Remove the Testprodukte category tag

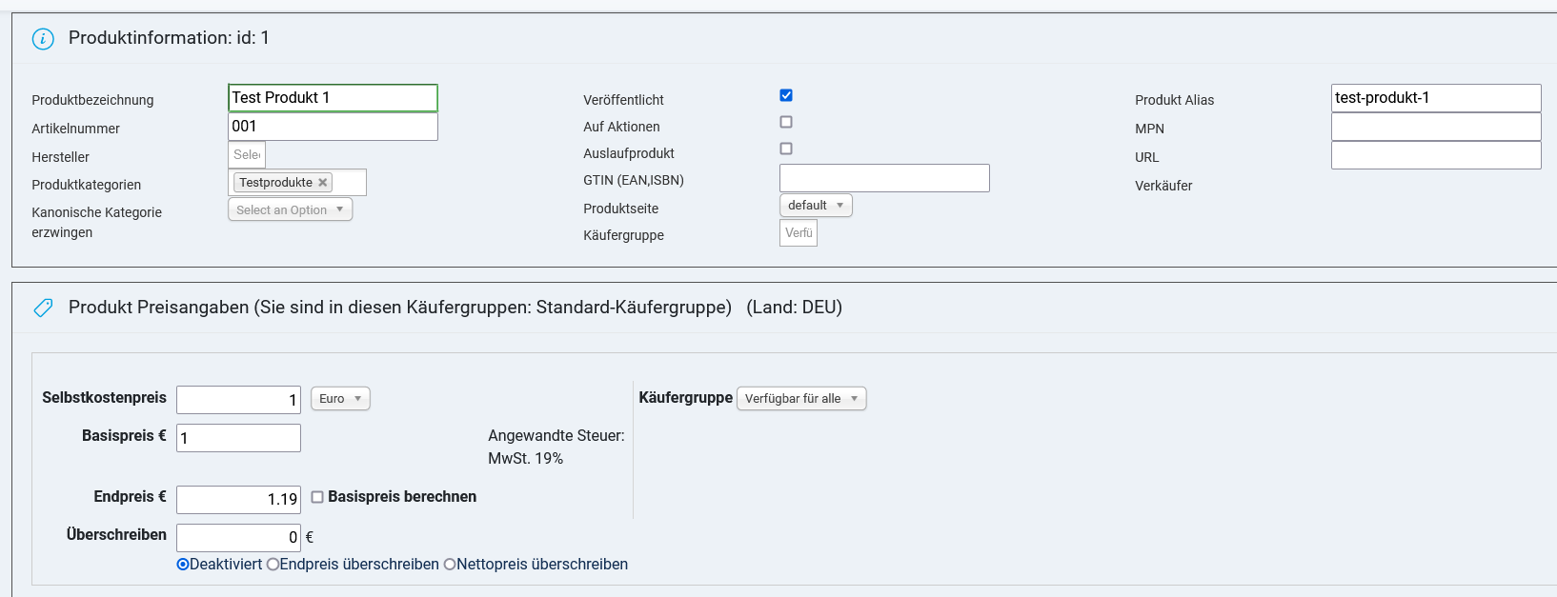[323, 183]
